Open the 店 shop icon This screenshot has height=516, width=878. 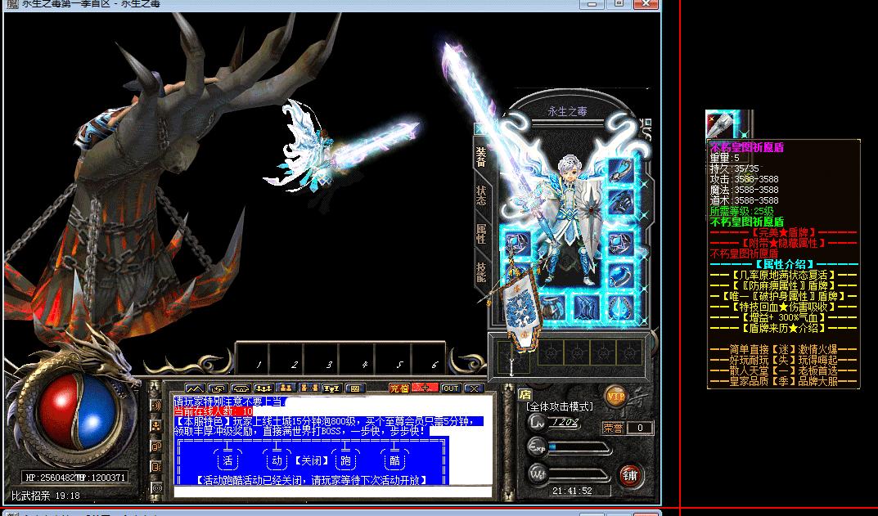point(525,394)
